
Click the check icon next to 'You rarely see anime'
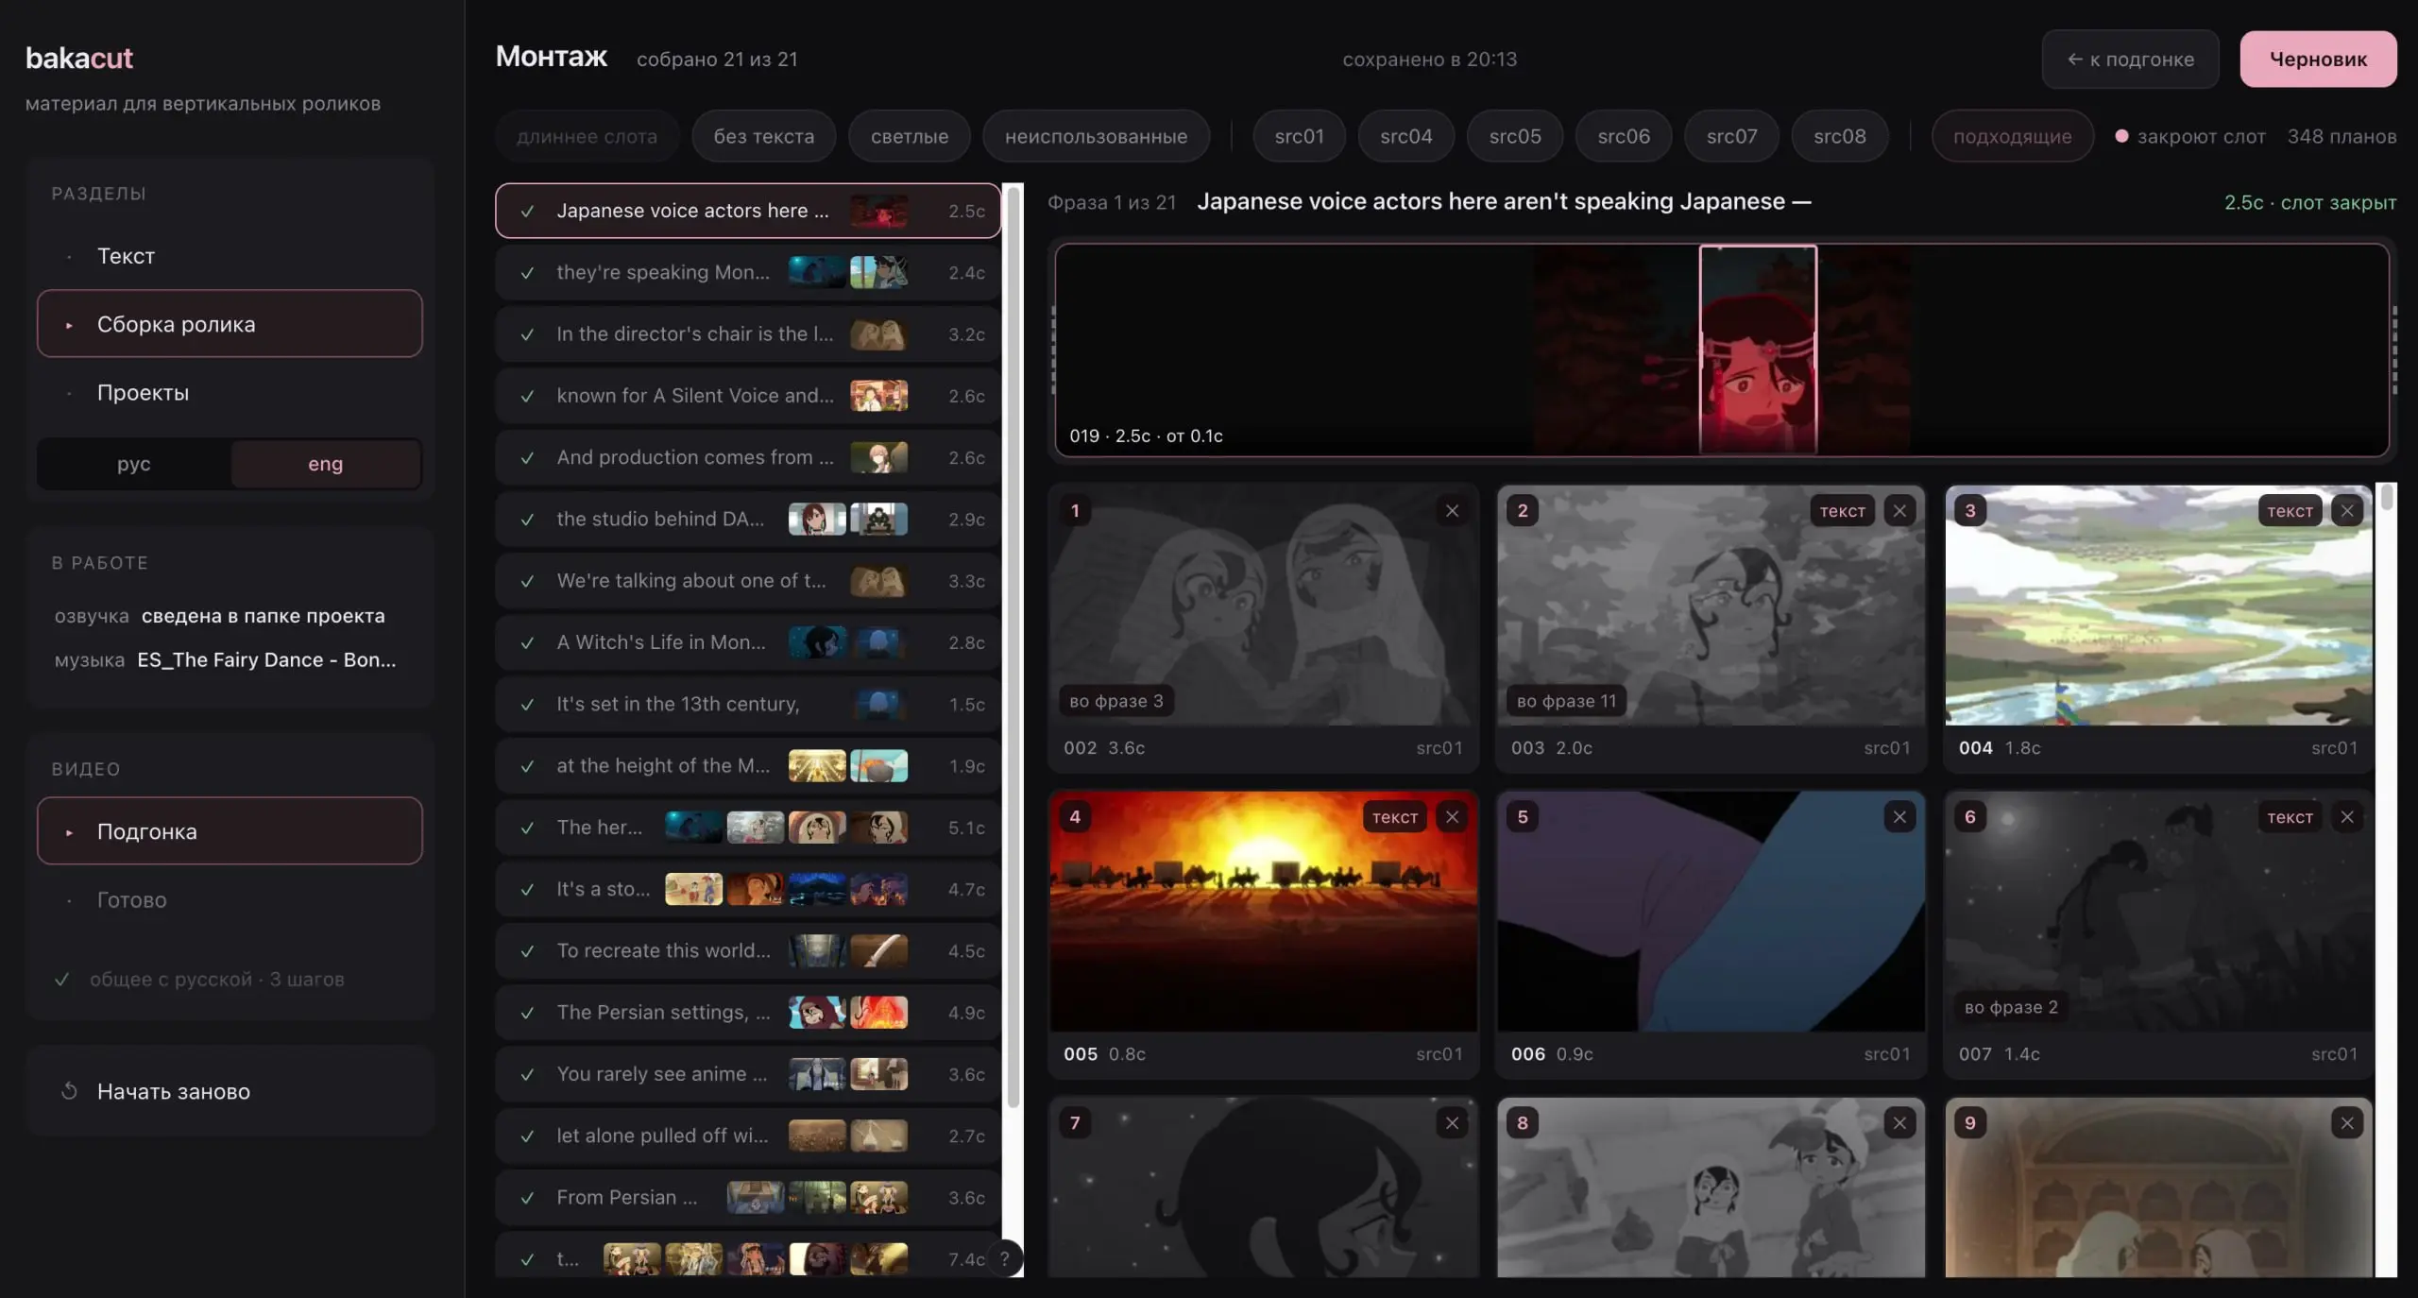[528, 1074]
